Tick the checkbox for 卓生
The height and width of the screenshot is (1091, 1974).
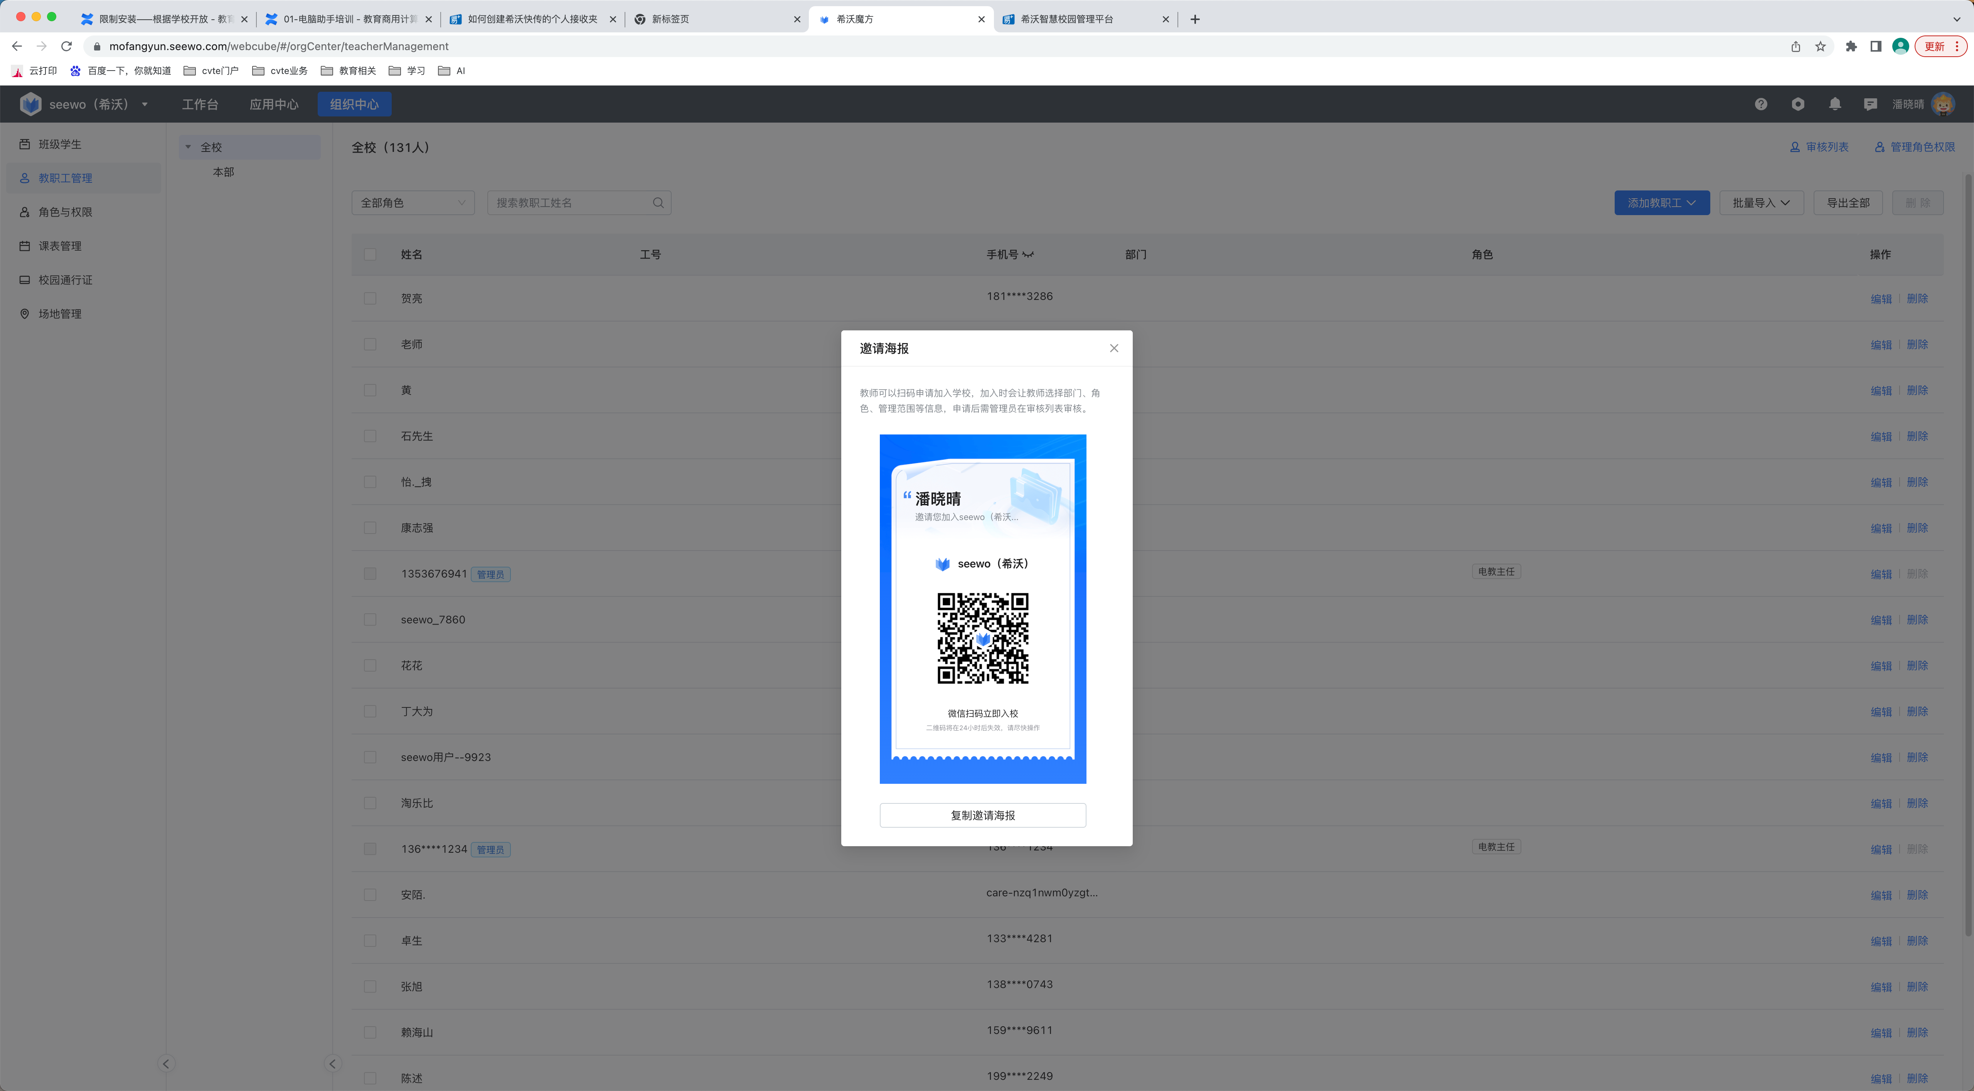point(370,940)
